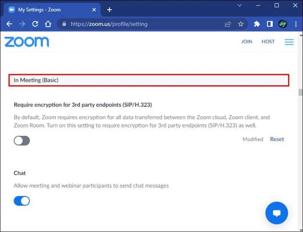Expand the tab search chevron
Screen dimensions: 303x232
pyautogui.click(x=239, y=5)
